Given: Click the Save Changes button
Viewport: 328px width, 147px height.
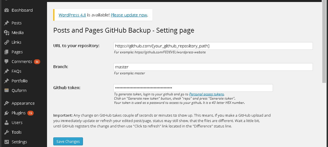Looking at the screenshot, I should [x=68, y=141].
